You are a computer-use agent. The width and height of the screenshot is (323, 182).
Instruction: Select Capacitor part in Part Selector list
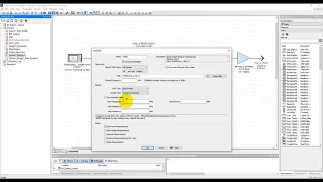point(291,104)
